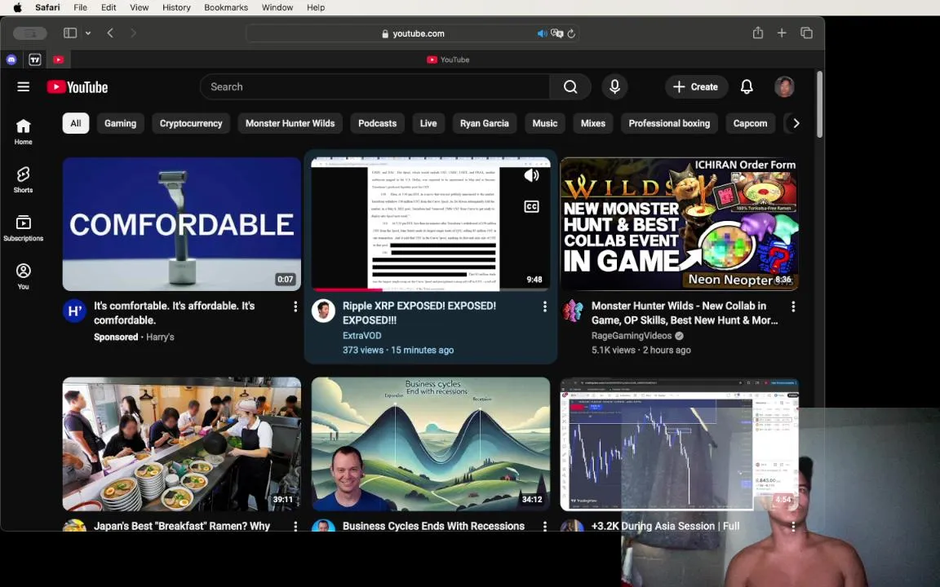The image size is (940, 587).
Task: Mute tab audio speaker in address bar
Action: click(542, 33)
